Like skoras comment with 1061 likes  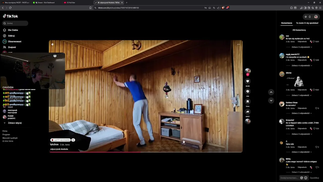pos(314,90)
